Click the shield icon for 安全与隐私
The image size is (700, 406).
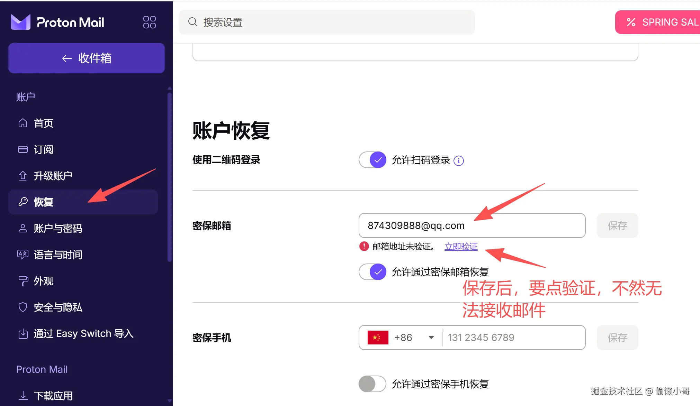[x=23, y=307]
